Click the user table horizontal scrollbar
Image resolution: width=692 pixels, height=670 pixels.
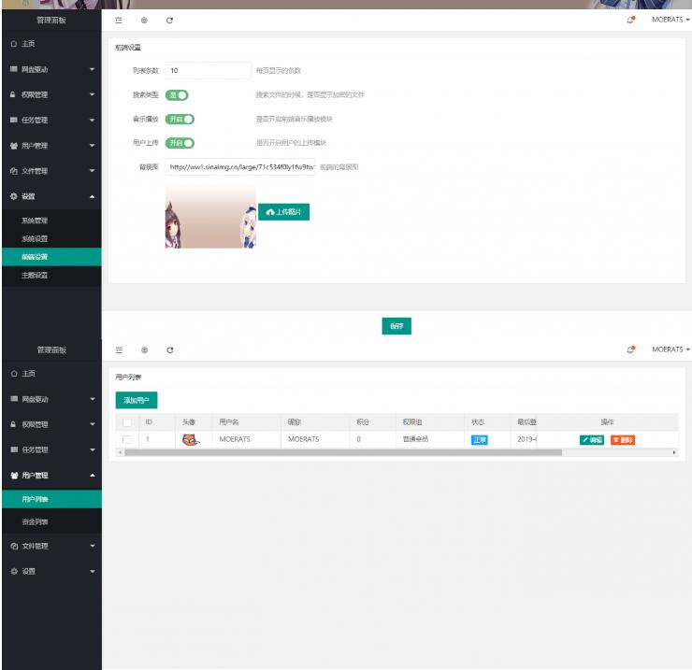click(x=343, y=452)
